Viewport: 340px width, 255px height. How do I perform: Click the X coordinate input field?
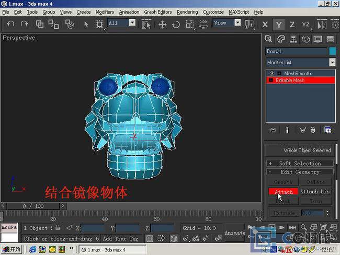(x=93, y=228)
